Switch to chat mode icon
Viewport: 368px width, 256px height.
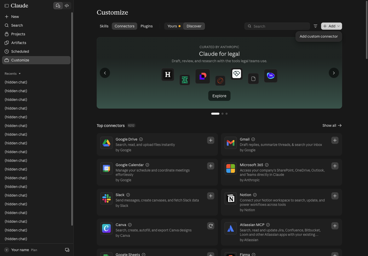coord(58,6)
